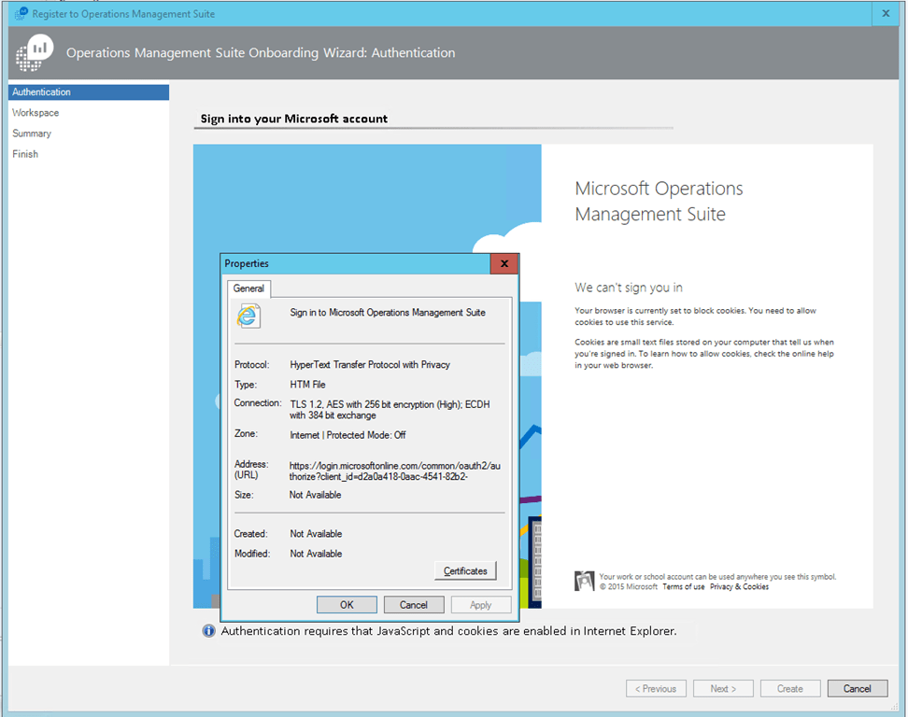Click the Create wizard button
Screen dimensions: 908x717
[x=790, y=689]
